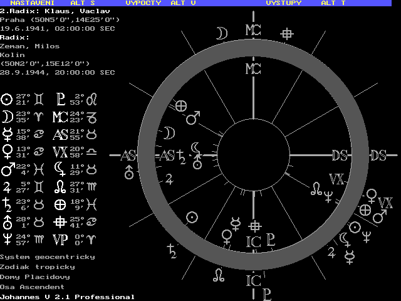401x301 pixels.
Task: Click the Pluto glyph inside the ring near IC
Action: coord(271,240)
